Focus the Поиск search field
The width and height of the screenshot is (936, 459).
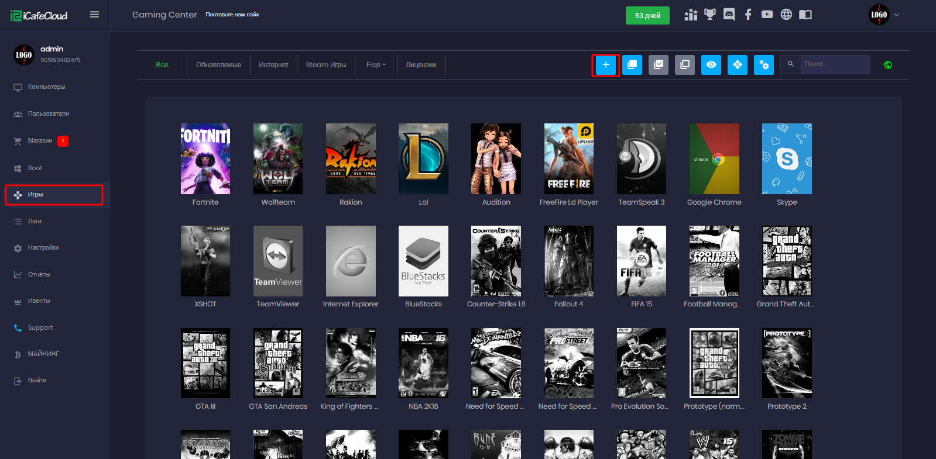(x=835, y=64)
